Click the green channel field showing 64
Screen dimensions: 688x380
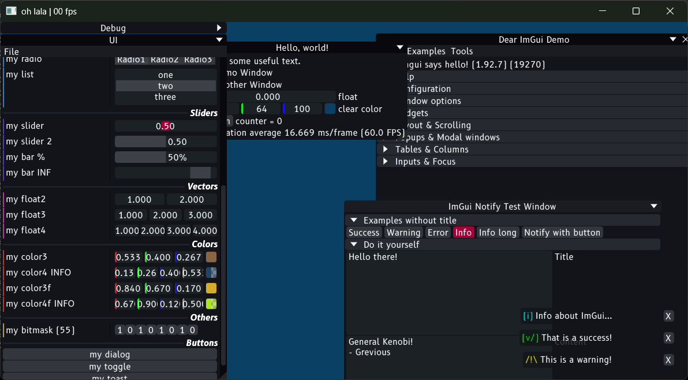tap(261, 109)
